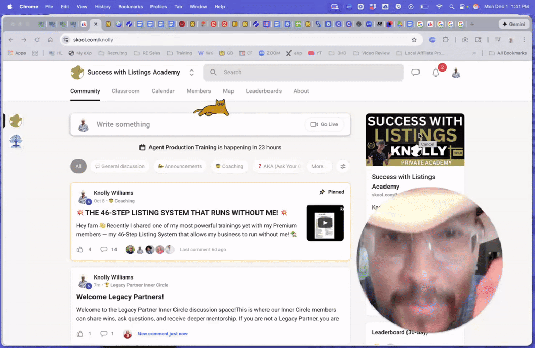Switch to the Community tab

click(85, 91)
